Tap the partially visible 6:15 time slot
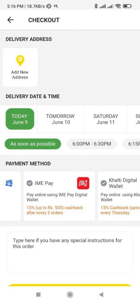This screenshot has height=303, width=140. pos(131,144)
